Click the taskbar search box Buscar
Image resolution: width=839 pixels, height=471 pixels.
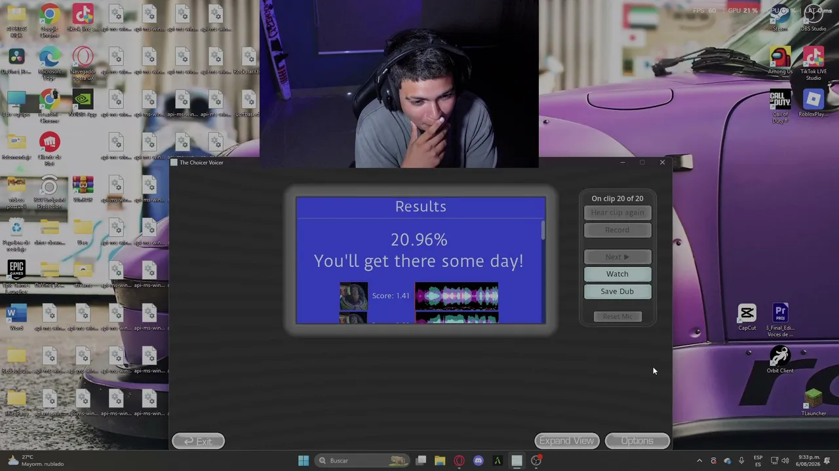click(x=362, y=461)
